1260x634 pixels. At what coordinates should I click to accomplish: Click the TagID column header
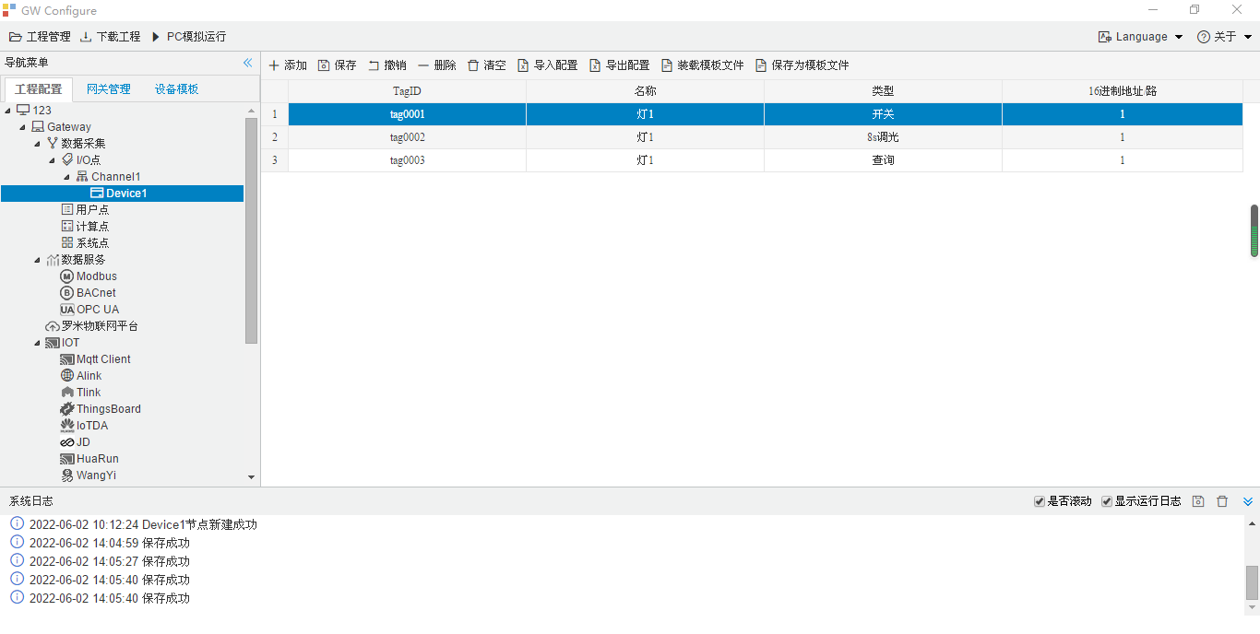[x=407, y=91]
